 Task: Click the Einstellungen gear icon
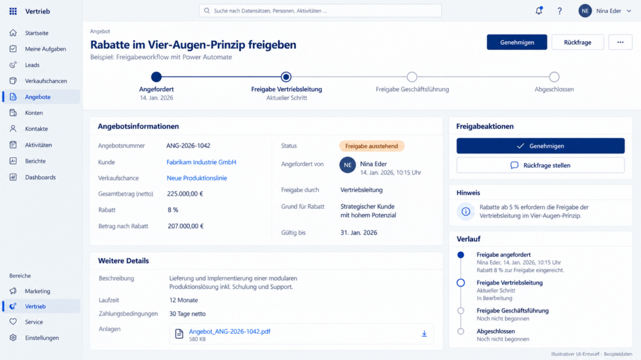[13, 337]
